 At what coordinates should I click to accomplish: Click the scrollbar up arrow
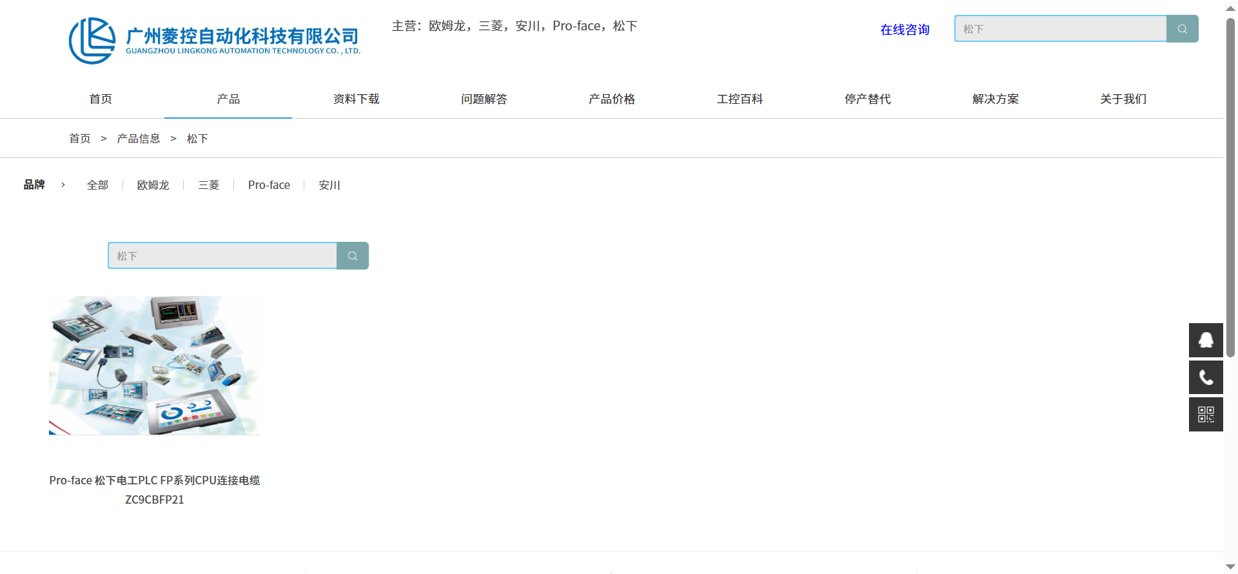point(1230,8)
